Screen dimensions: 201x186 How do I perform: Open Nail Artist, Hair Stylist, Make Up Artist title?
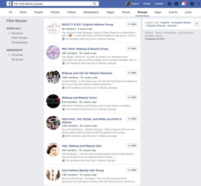(92, 121)
